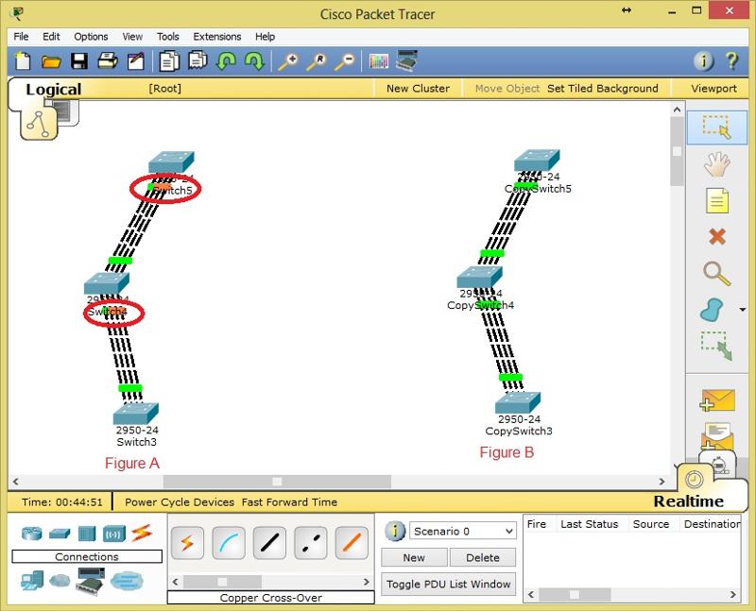Click the Copy icon in the toolbar

tap(169, 61)
